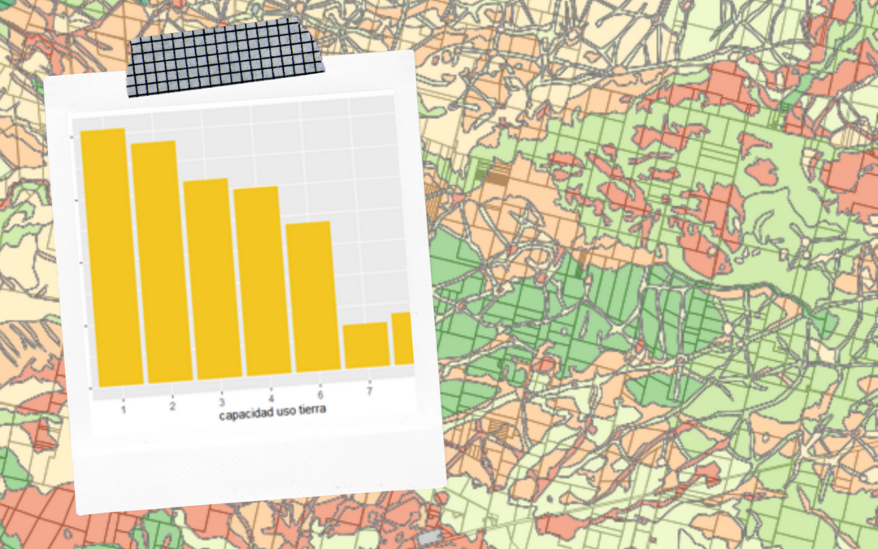Screen dimensions: 878x549
Task: Click the x-axis tick label '1'
Action: click(x=124, y=409)
